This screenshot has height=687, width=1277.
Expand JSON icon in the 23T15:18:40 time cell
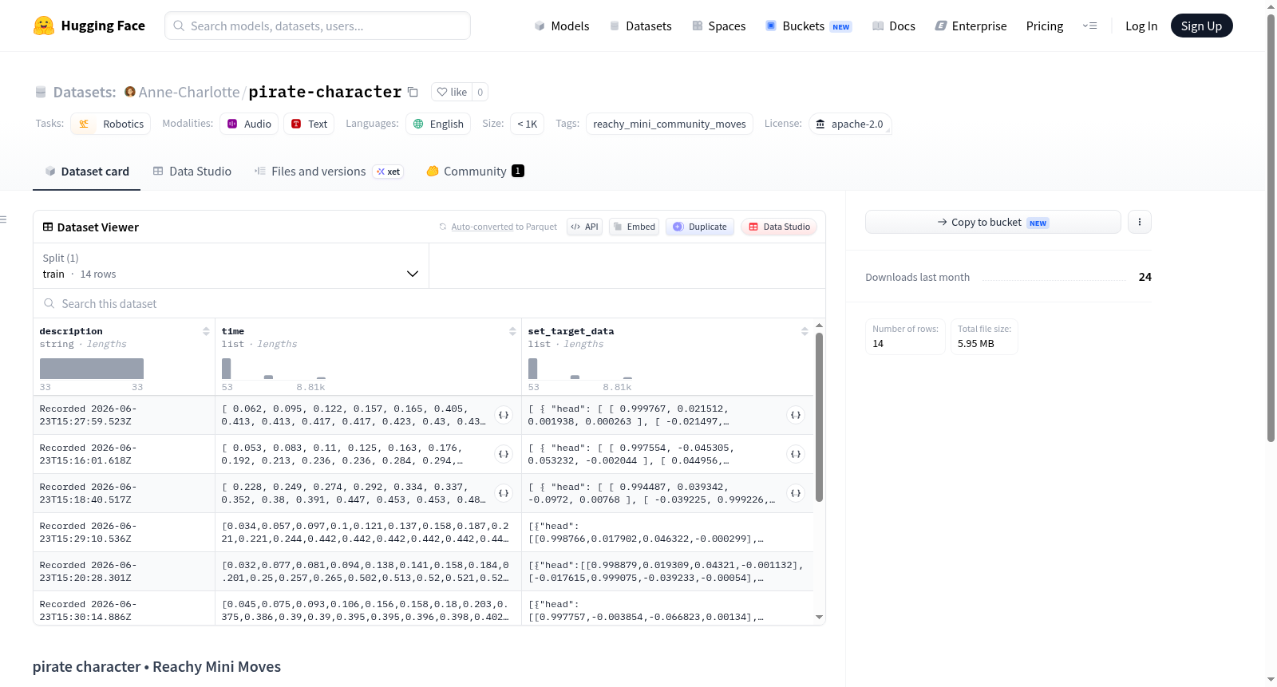tap(504, 493)
